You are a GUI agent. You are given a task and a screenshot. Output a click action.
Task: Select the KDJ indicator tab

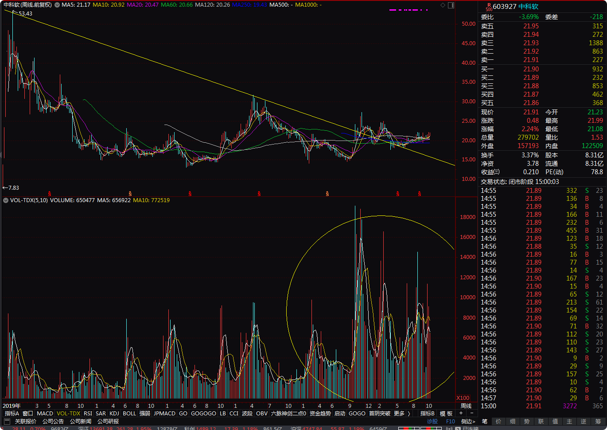(114, 413)
